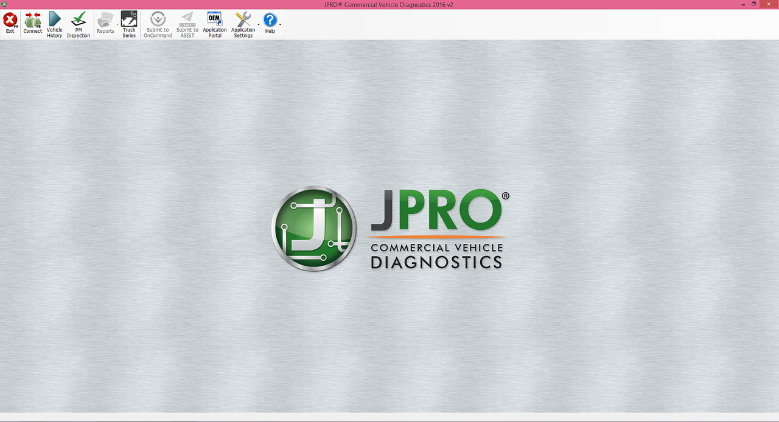
Task: Click the JPRO app icon in title bar
Action: tap(4, 4)
